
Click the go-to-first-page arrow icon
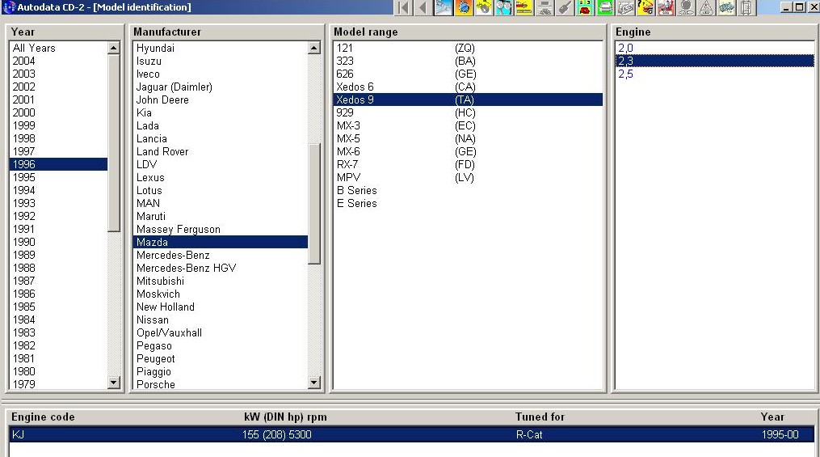[403, 7]
